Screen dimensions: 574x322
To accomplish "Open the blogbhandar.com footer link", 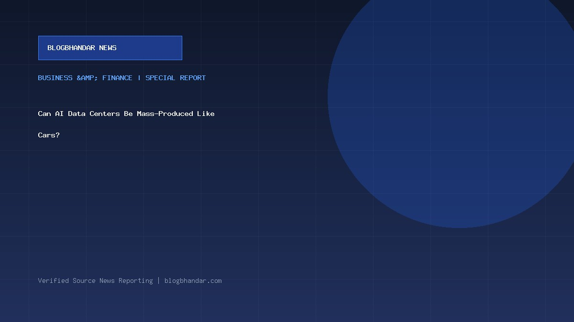I will [x=193, y=280].
